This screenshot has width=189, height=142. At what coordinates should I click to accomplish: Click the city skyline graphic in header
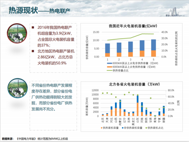174,12
